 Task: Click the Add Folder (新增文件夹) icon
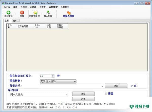(x=35, y=13)
